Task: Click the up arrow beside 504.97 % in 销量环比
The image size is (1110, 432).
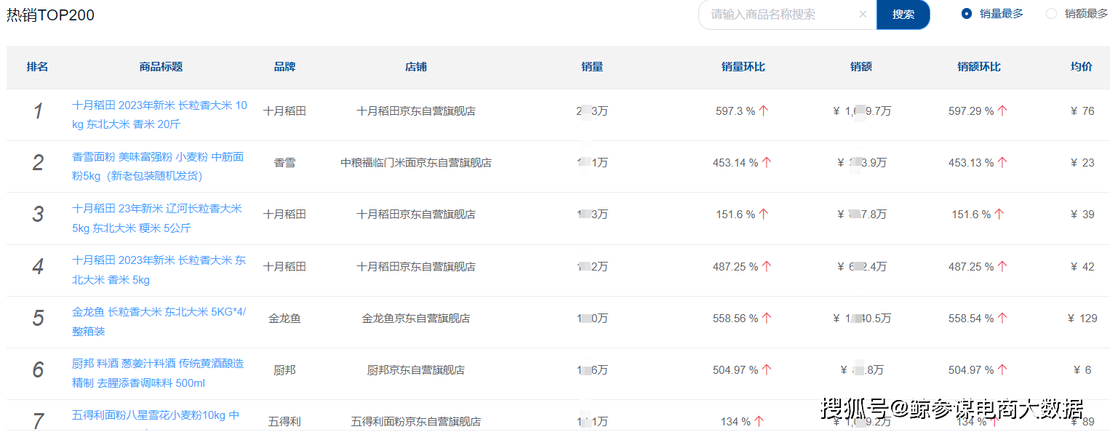Action: [767, 370]
